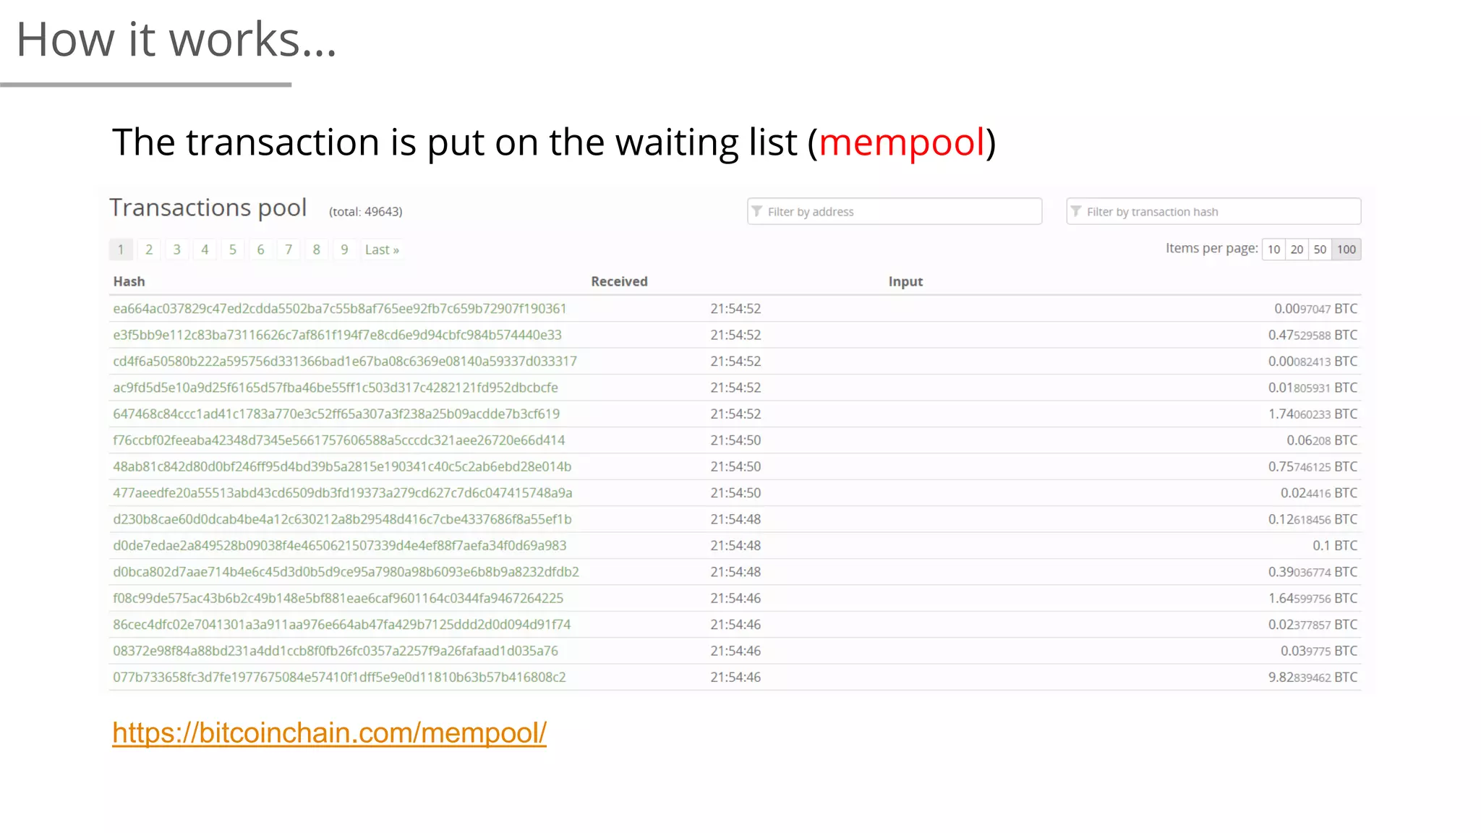Jump to Last page of pool
The height and width of the screenshot is (833, 1481).
382,249
